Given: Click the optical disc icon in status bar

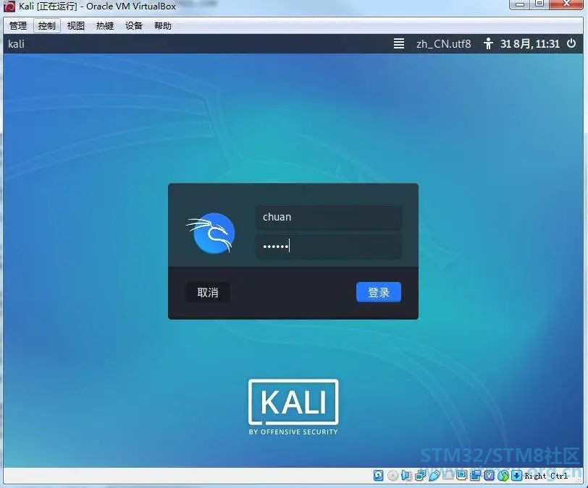Looking at the screenshot, I should click(392, 475).
